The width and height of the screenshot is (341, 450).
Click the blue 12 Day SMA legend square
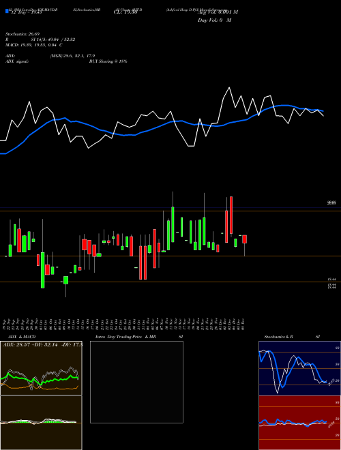click(x=7, y=12)
